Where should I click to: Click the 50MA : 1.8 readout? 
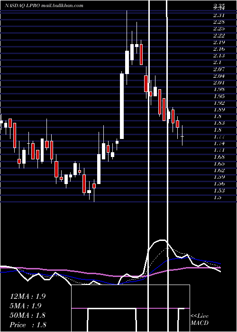(x=27, y=315)
